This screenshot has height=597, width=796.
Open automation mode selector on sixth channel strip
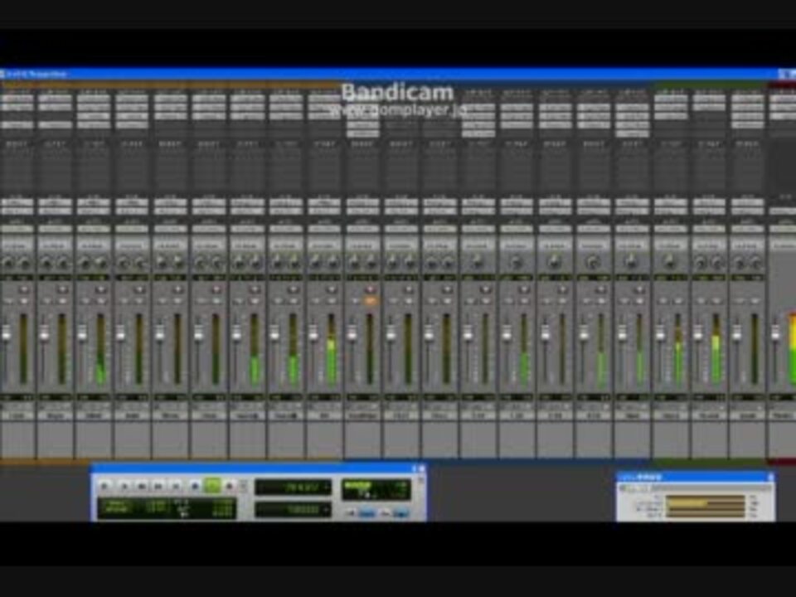pos(209,229)
